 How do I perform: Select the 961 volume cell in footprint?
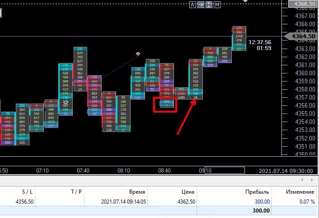(x=37, y=122)
